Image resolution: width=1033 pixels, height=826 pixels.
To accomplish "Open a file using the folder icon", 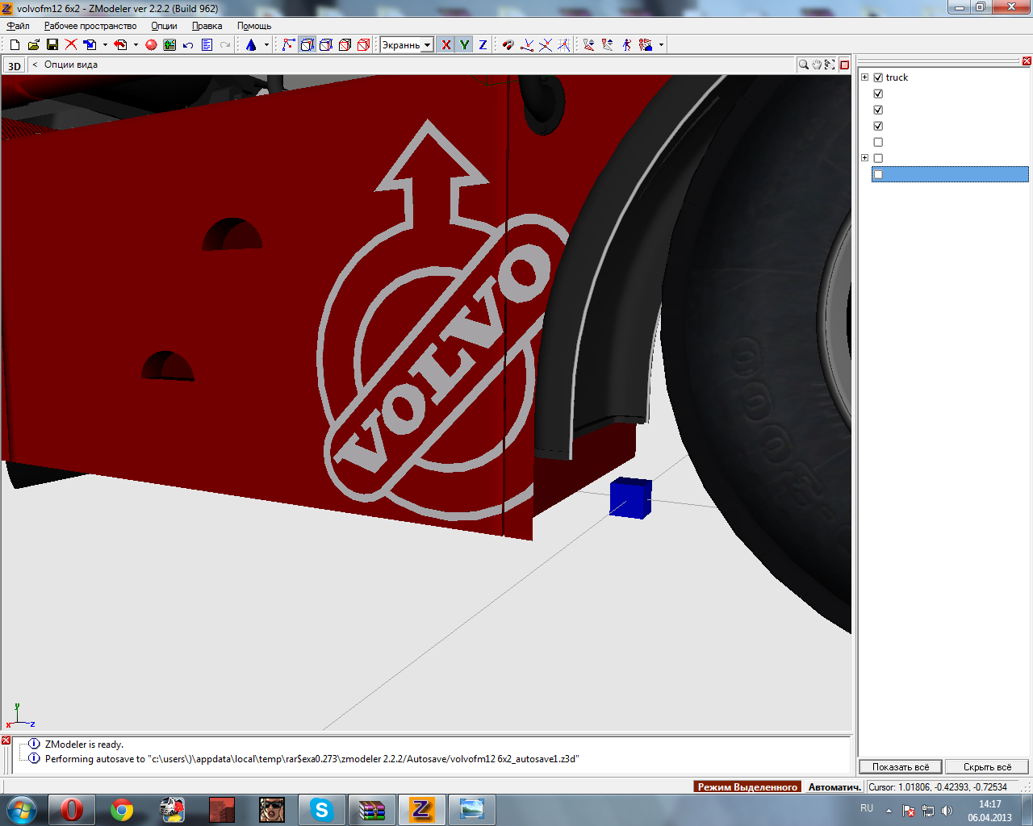I will coord(33,45).
